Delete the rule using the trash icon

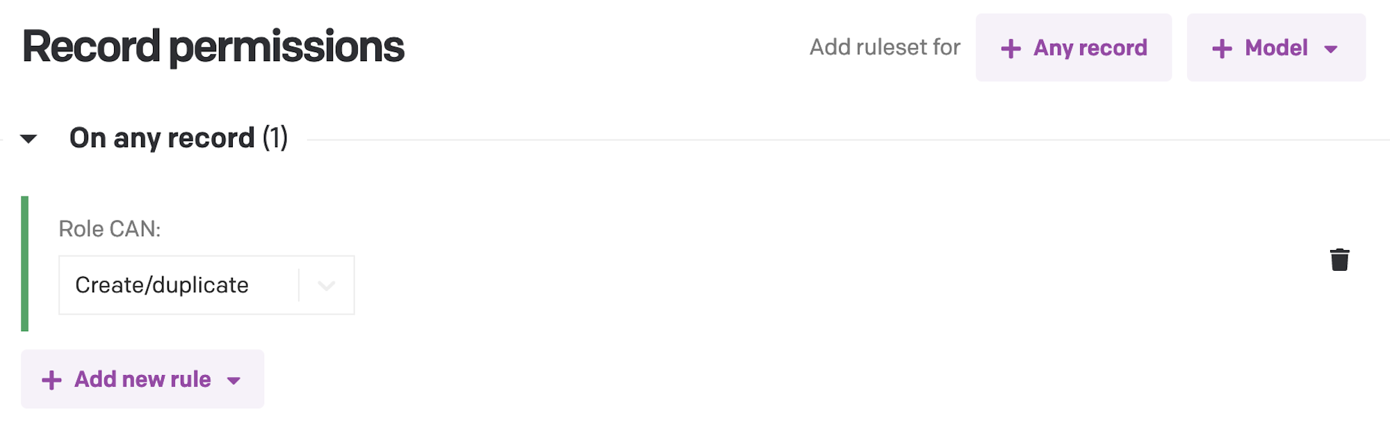(x=1339, y=260)
